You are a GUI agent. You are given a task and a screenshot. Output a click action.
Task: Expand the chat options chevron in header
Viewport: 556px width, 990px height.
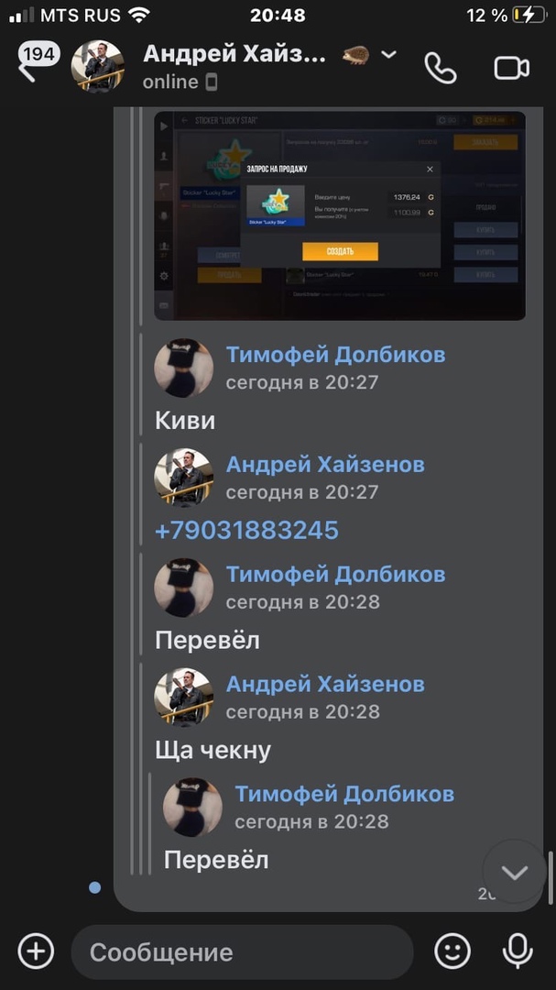[388, 55]
